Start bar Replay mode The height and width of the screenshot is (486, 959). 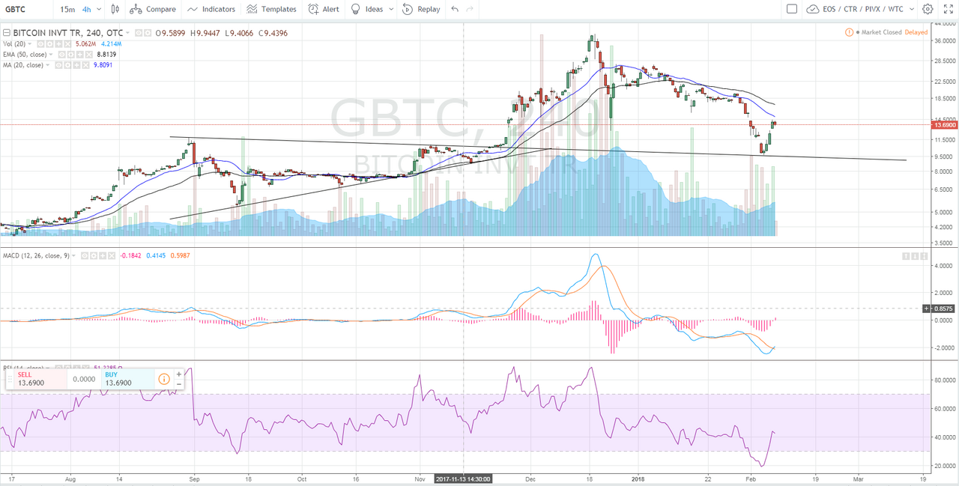pyautogui.click(x=421, y=9)
